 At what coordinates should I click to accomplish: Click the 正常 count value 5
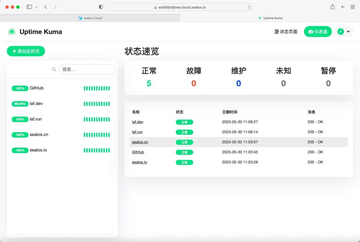(x=149, y=83)
